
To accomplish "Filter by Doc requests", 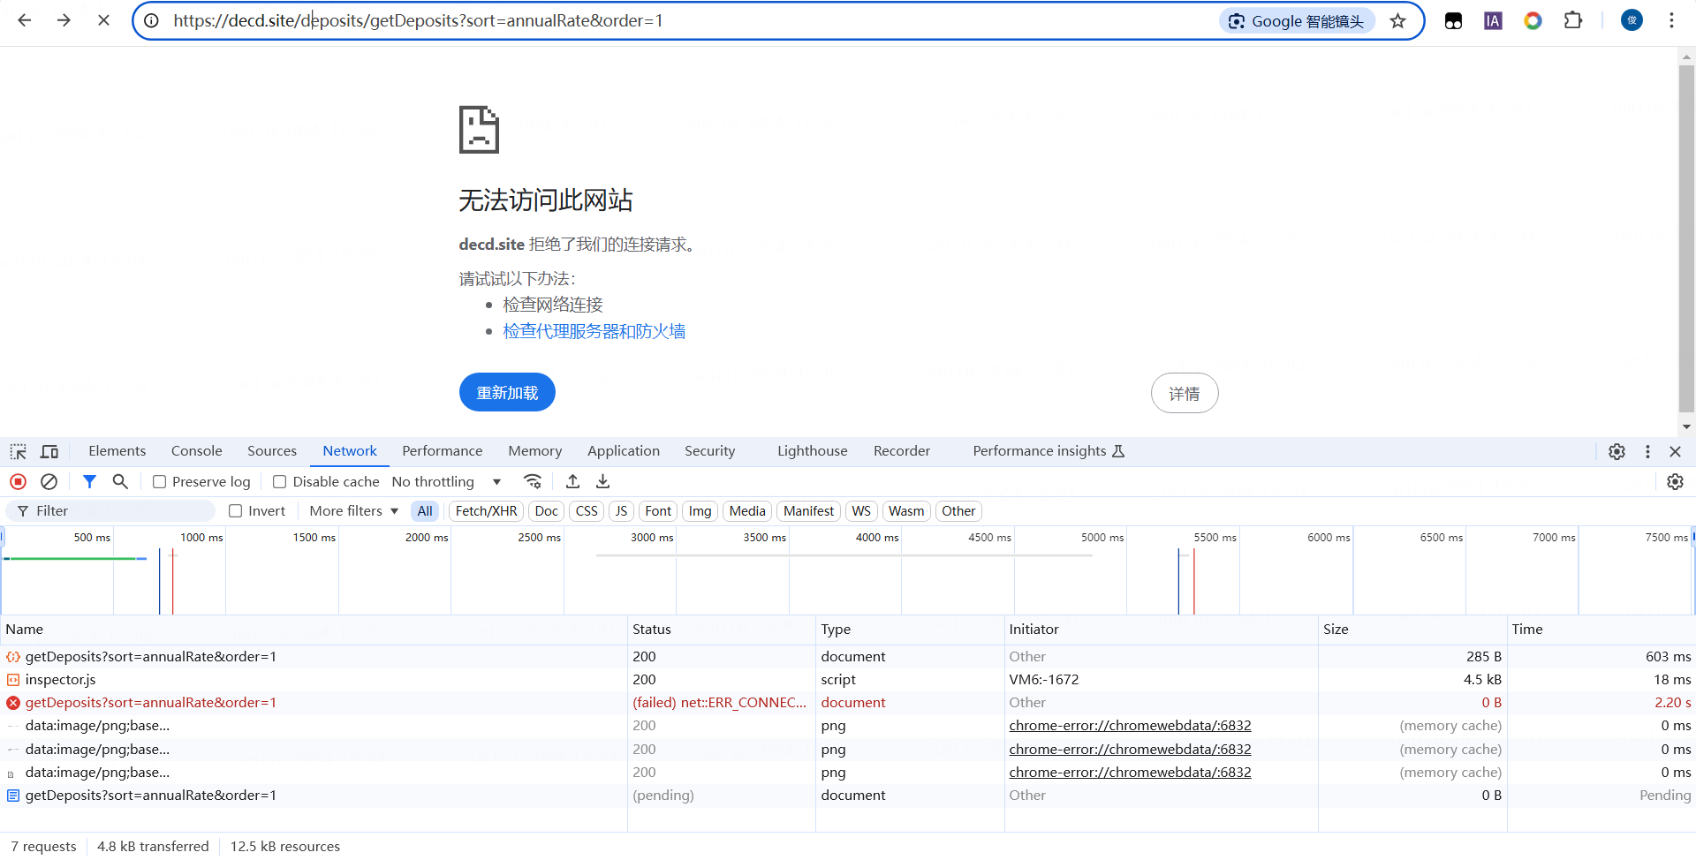I will point(547,511).
